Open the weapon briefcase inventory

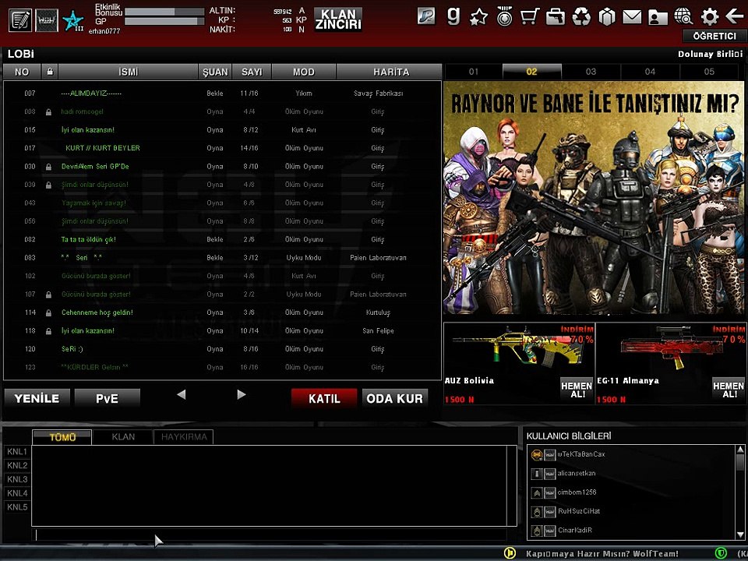(556, 17)
